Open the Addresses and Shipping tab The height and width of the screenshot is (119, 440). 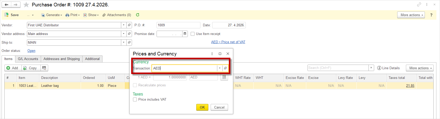(62, 59)
